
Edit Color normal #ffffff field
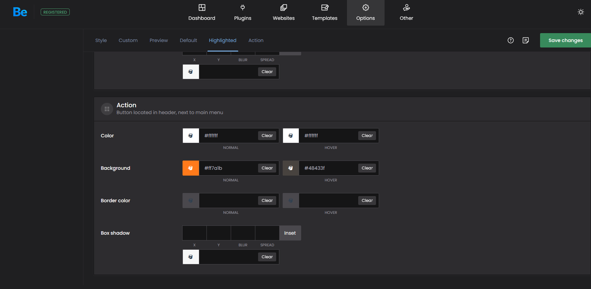point(228,136)
